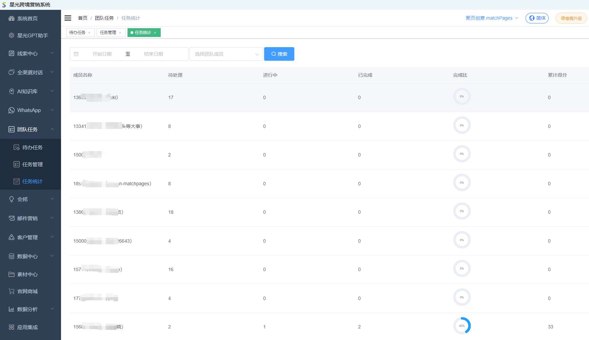This screenshot has width=589, height=340.
Task: Expand the 全渠道对话 menu arrow
Action: [x=52, y=72]
